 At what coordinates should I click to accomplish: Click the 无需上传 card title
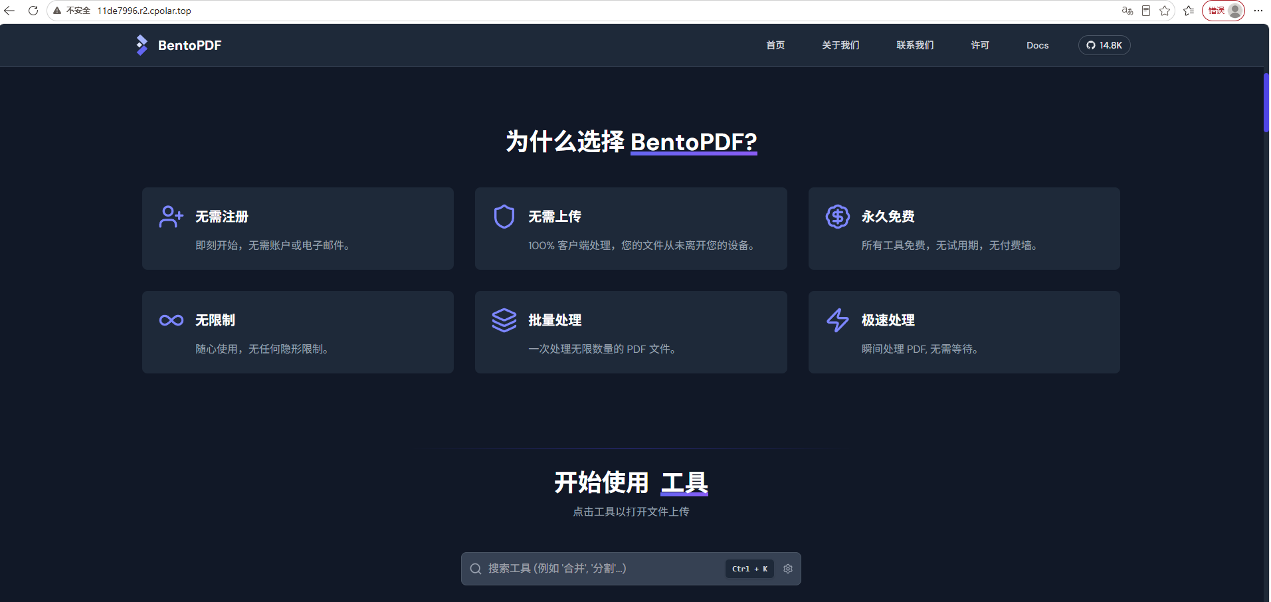coord(555,217)
